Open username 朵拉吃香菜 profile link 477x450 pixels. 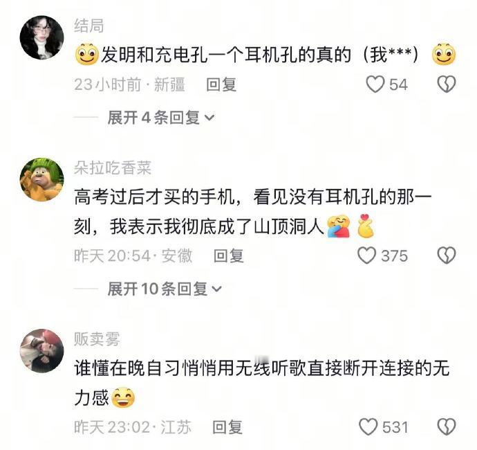(113, 168)
